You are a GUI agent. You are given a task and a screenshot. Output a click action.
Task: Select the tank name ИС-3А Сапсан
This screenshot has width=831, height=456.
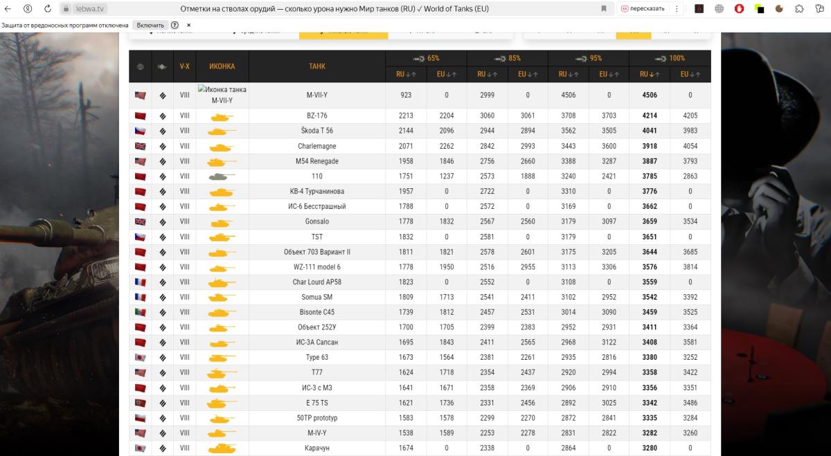[317, 343]
